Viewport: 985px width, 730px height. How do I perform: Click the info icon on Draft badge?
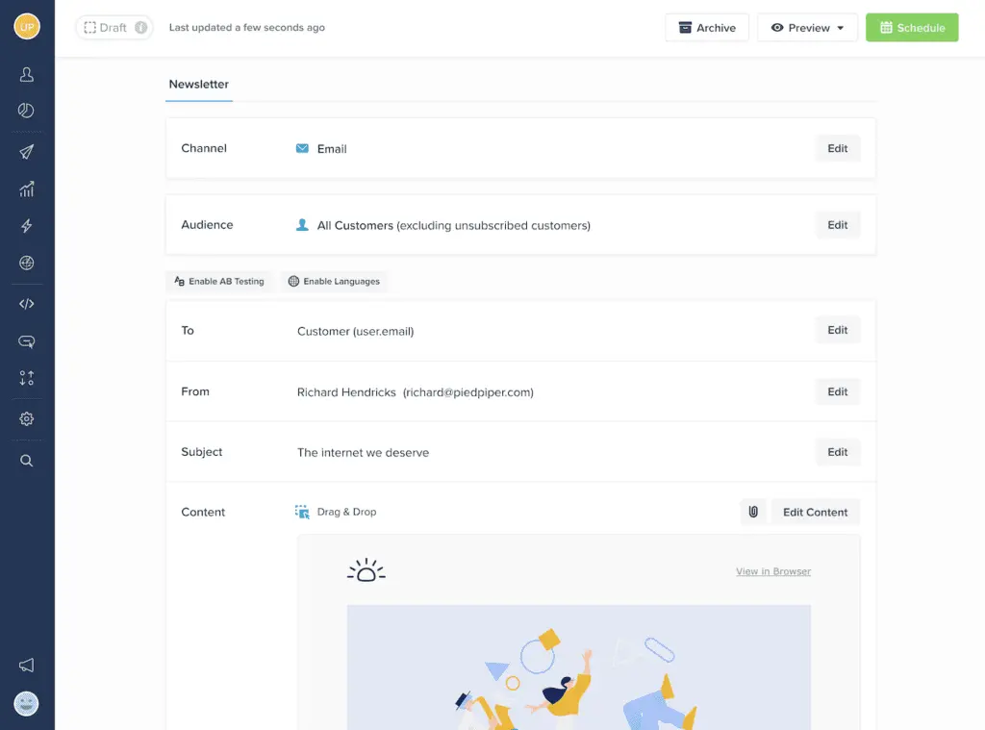coord(141,28)
